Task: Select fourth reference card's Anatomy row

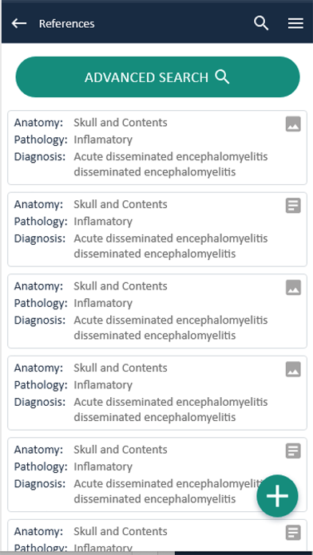Action: [91, 368]
